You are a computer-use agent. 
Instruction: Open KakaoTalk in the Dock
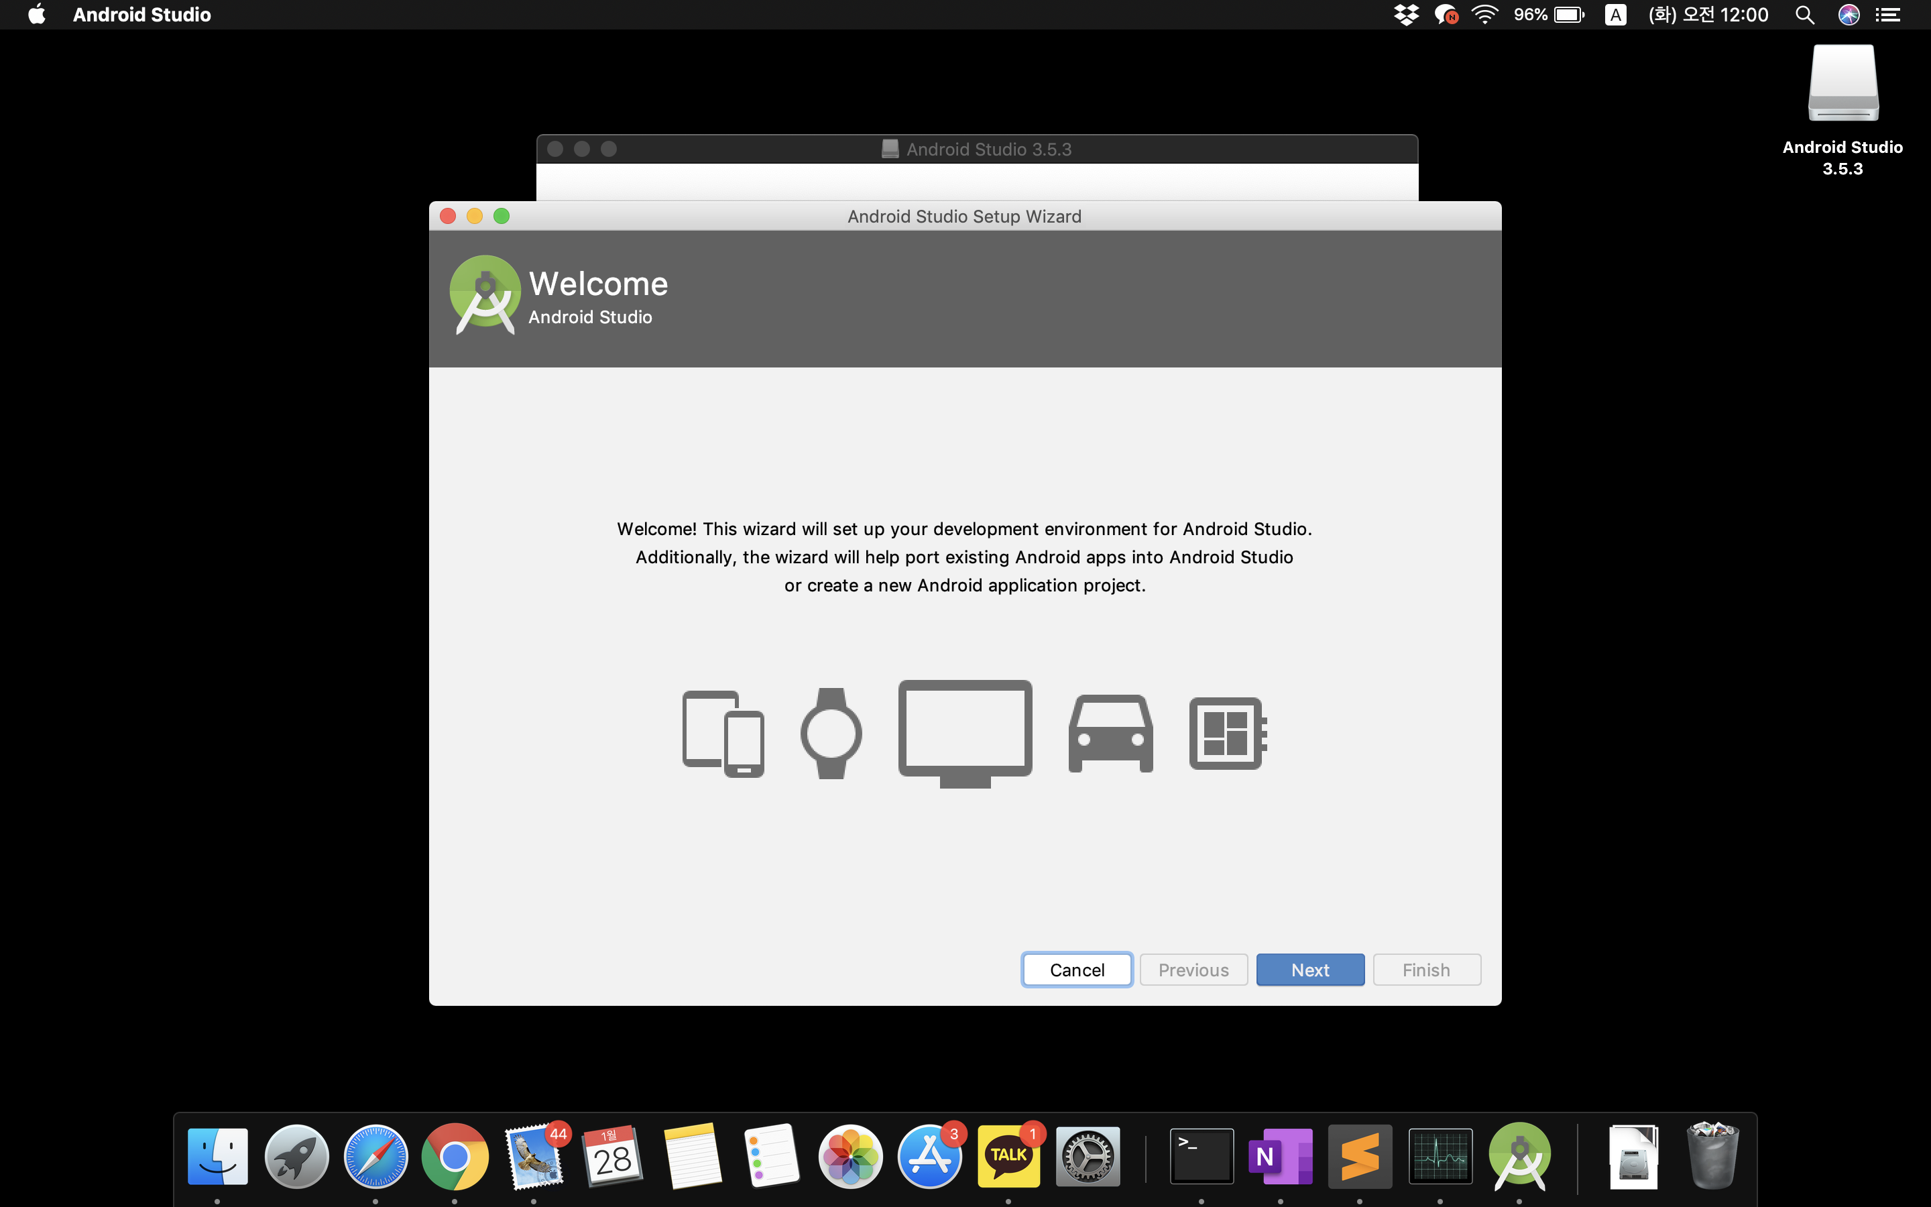click(x=1008, y=1156)
